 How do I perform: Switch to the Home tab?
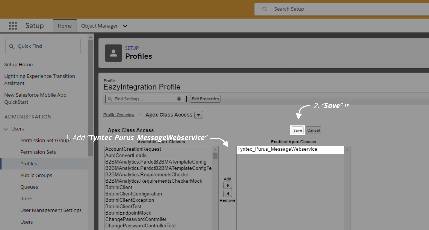[x=65, y=26]
